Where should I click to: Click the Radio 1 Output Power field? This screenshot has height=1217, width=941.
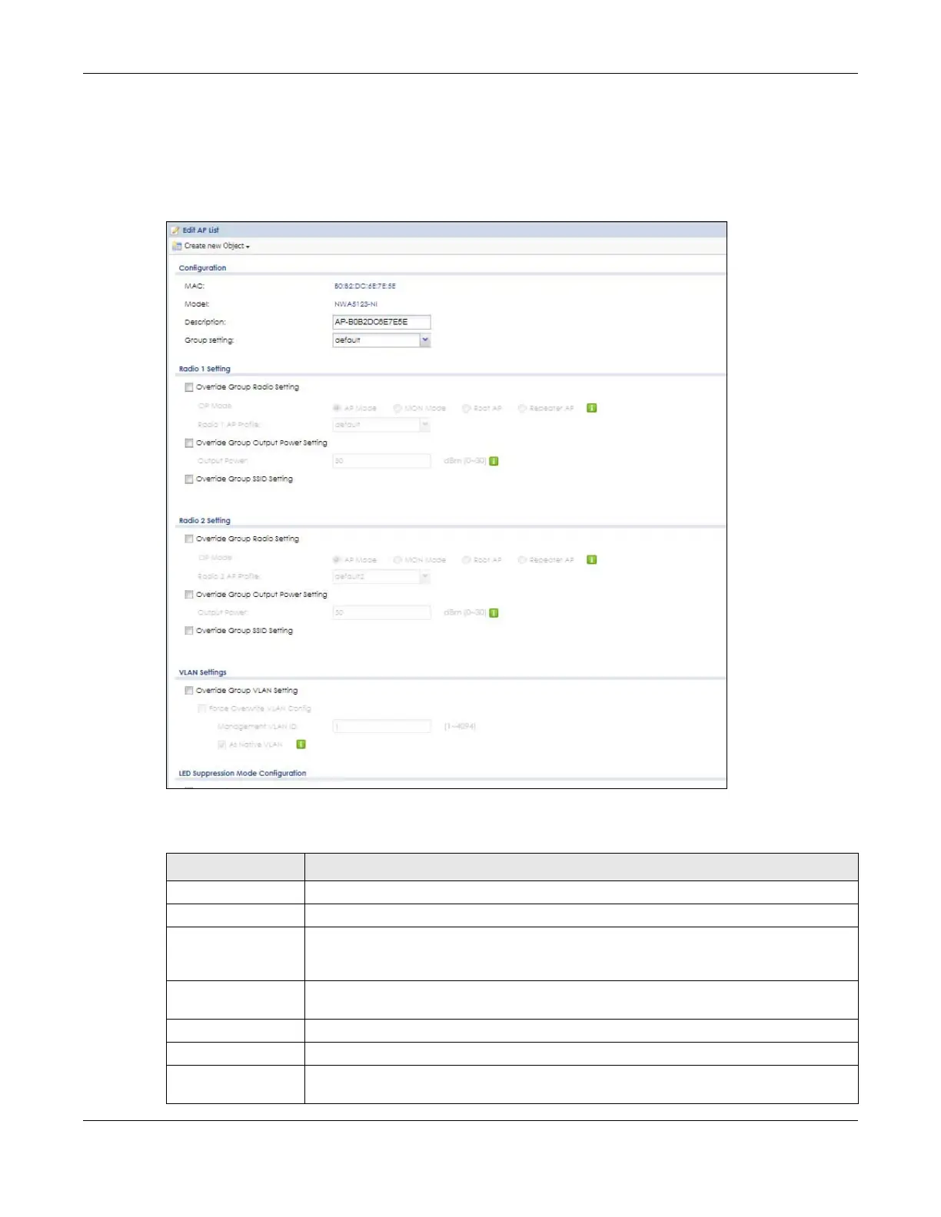pyautogui.click(x=381, y=461)
